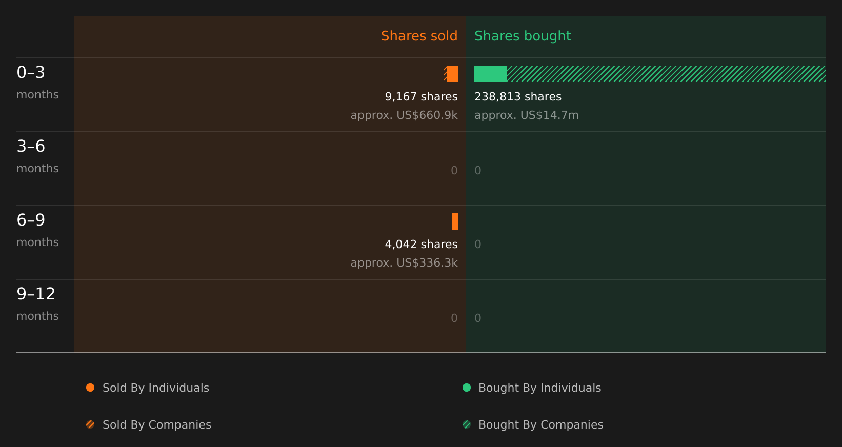Select the Sold By Companies legend label
The width and height of the screenshot is (842, 447).
pos(157,425)
